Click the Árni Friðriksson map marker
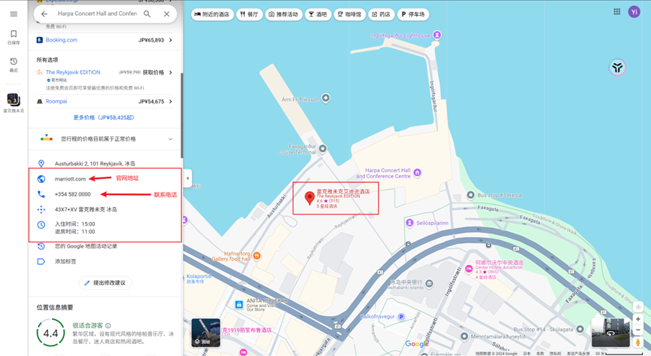Image resolution: width=651 pixels, height=356 pixels. [326, 98]
